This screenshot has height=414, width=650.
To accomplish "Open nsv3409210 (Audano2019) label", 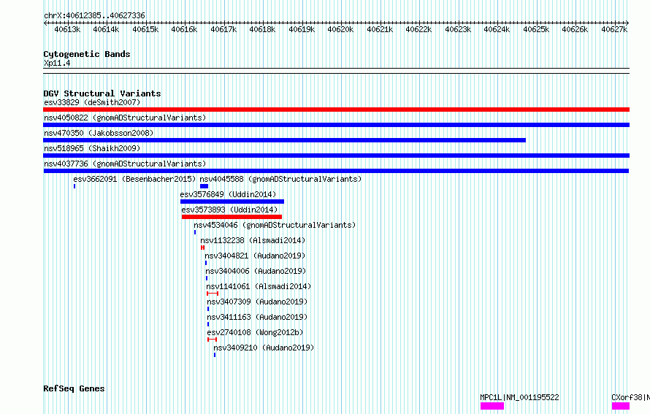I will 264,348.
